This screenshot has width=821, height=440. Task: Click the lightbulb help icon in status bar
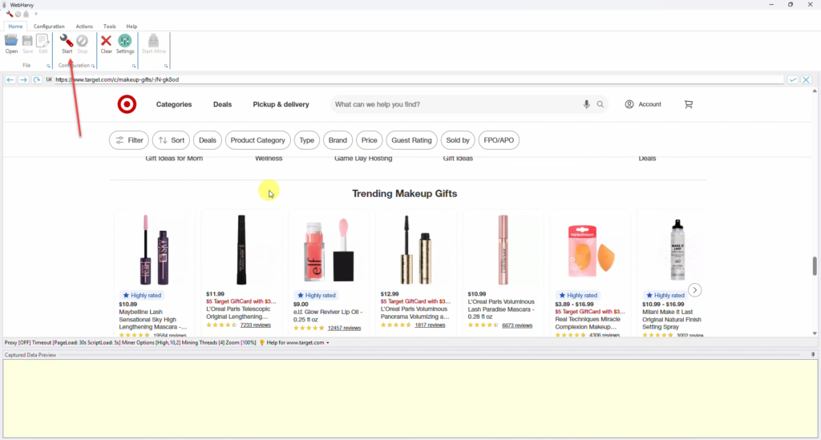pos(262,343)
